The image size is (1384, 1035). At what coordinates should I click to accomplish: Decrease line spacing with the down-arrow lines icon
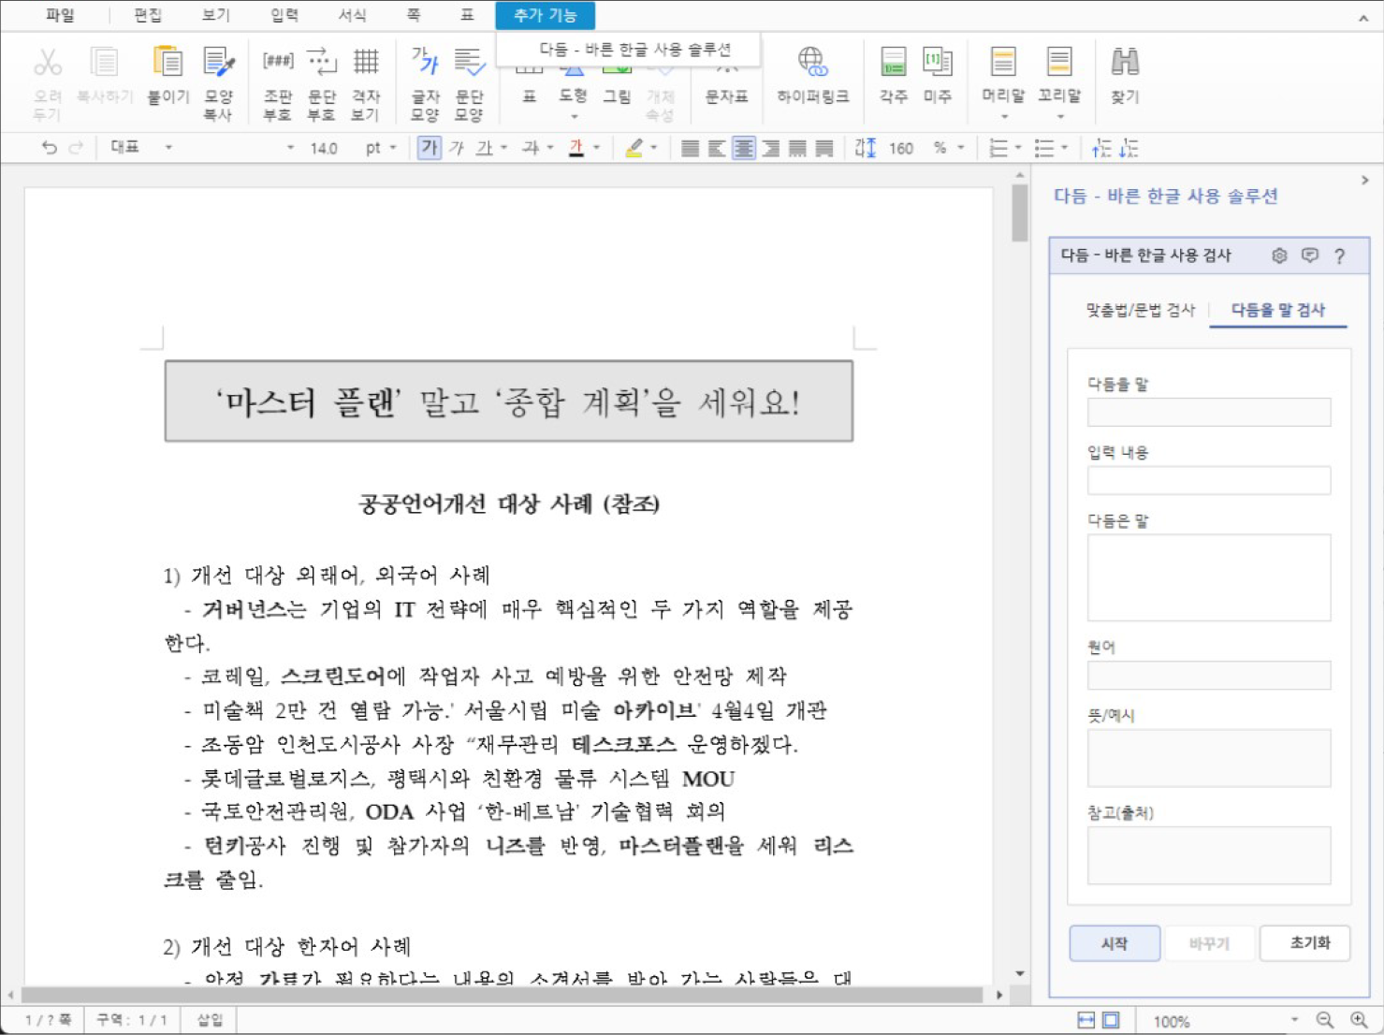click(x=1129, y=148)
